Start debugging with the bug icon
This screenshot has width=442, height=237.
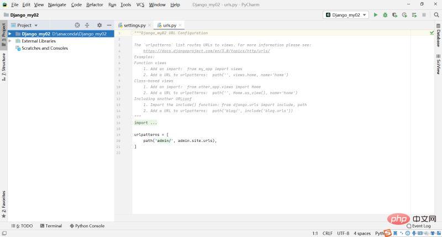pos(385,15)
